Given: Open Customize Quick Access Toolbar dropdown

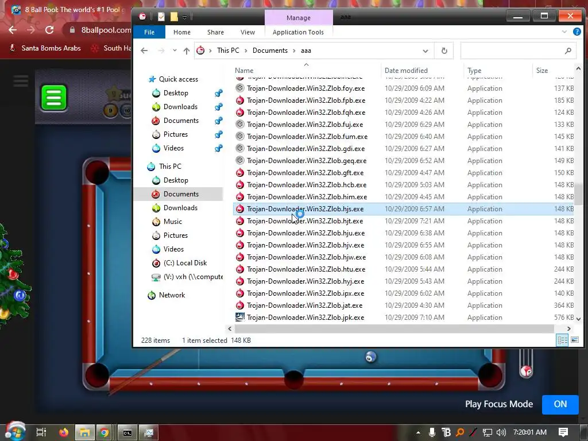Looking at the screenshot, I should 184,17.
